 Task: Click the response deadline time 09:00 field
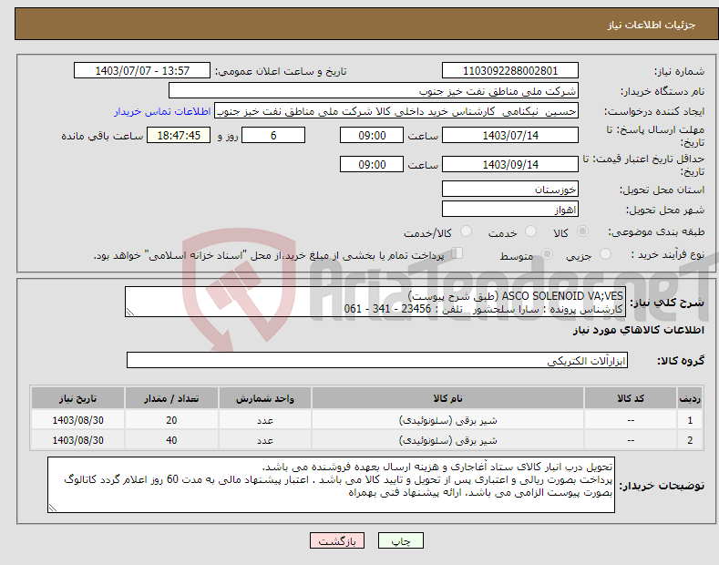click(x=372, y=135)
